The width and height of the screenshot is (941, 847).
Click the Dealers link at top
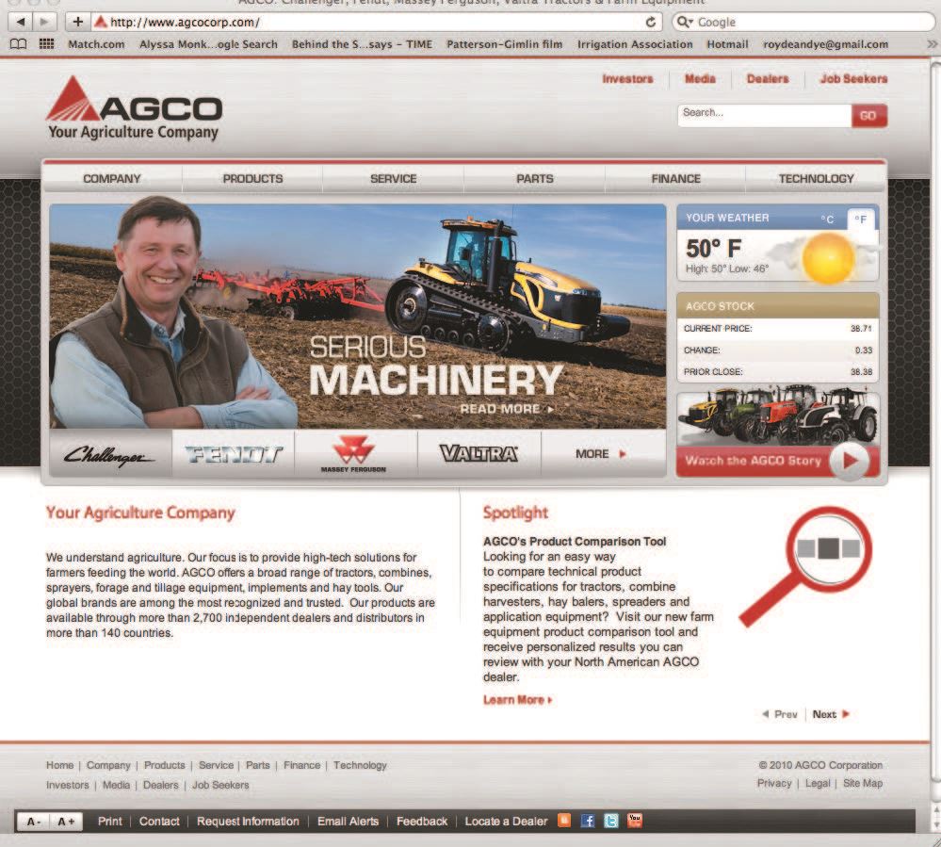(x=768, y=78)
